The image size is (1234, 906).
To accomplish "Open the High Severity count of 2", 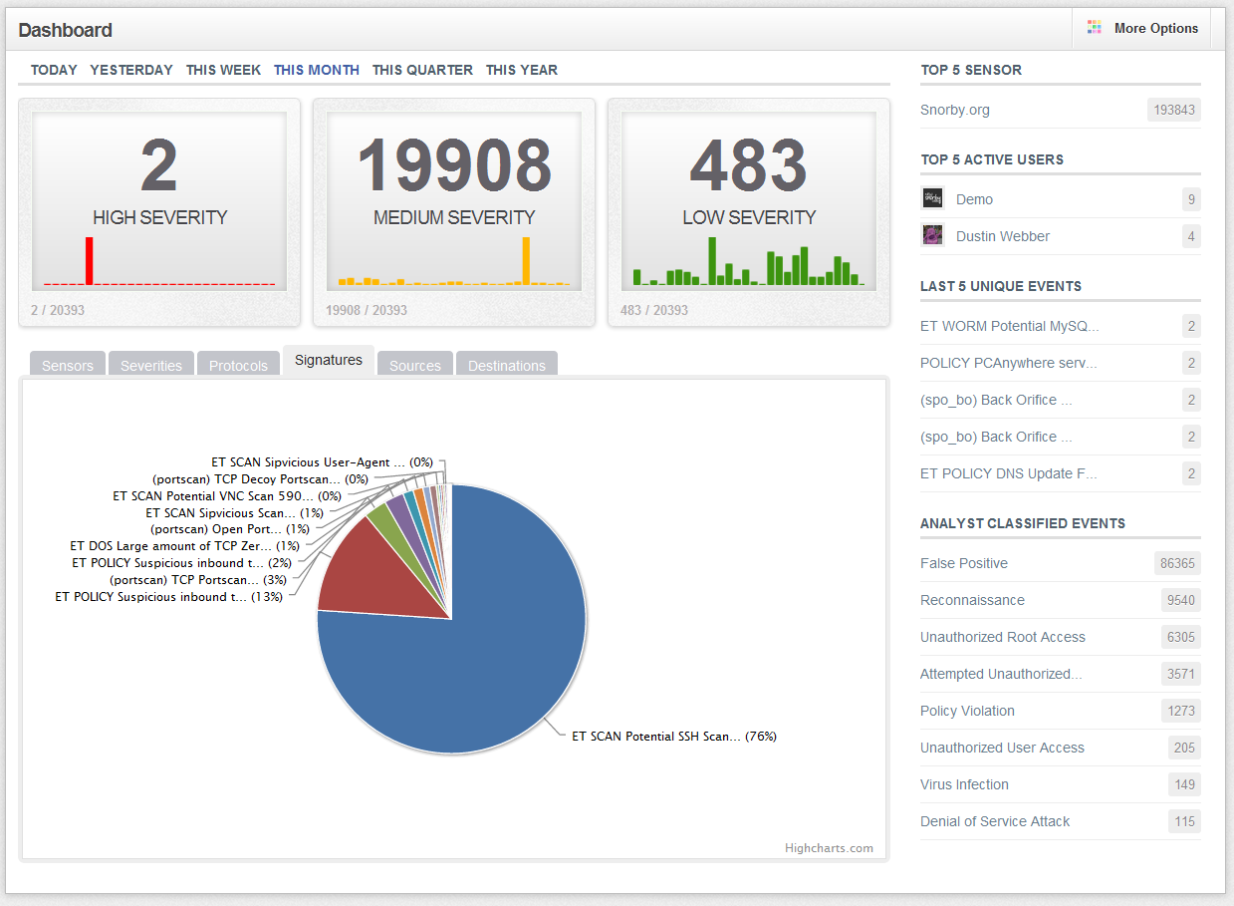I will click(x=159, y=166).
